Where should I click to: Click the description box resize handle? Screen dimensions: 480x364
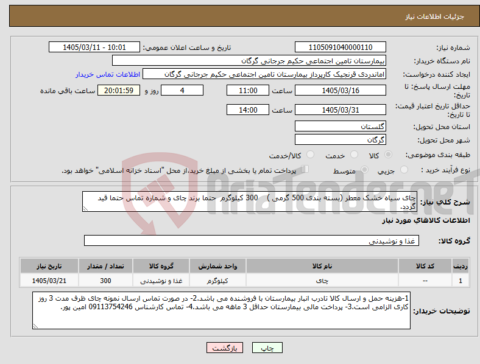pos(85,209)
